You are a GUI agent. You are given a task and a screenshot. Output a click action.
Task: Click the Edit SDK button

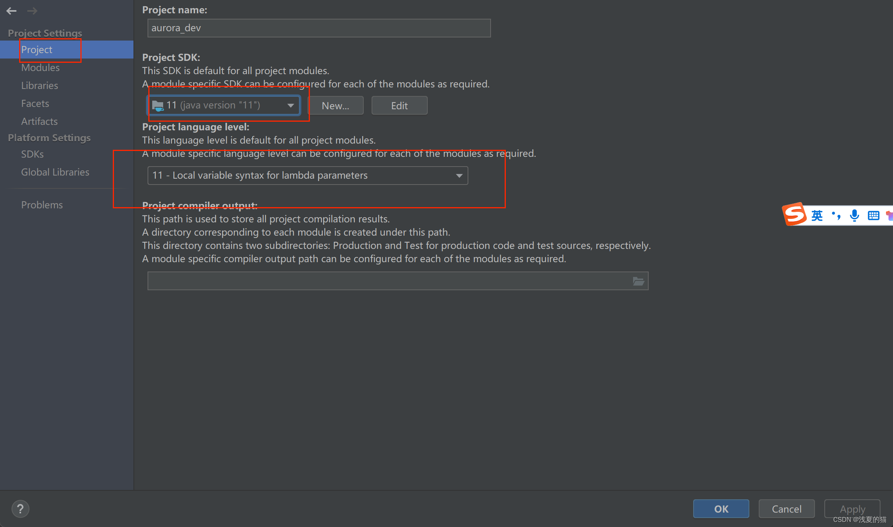tap(398, 105)
